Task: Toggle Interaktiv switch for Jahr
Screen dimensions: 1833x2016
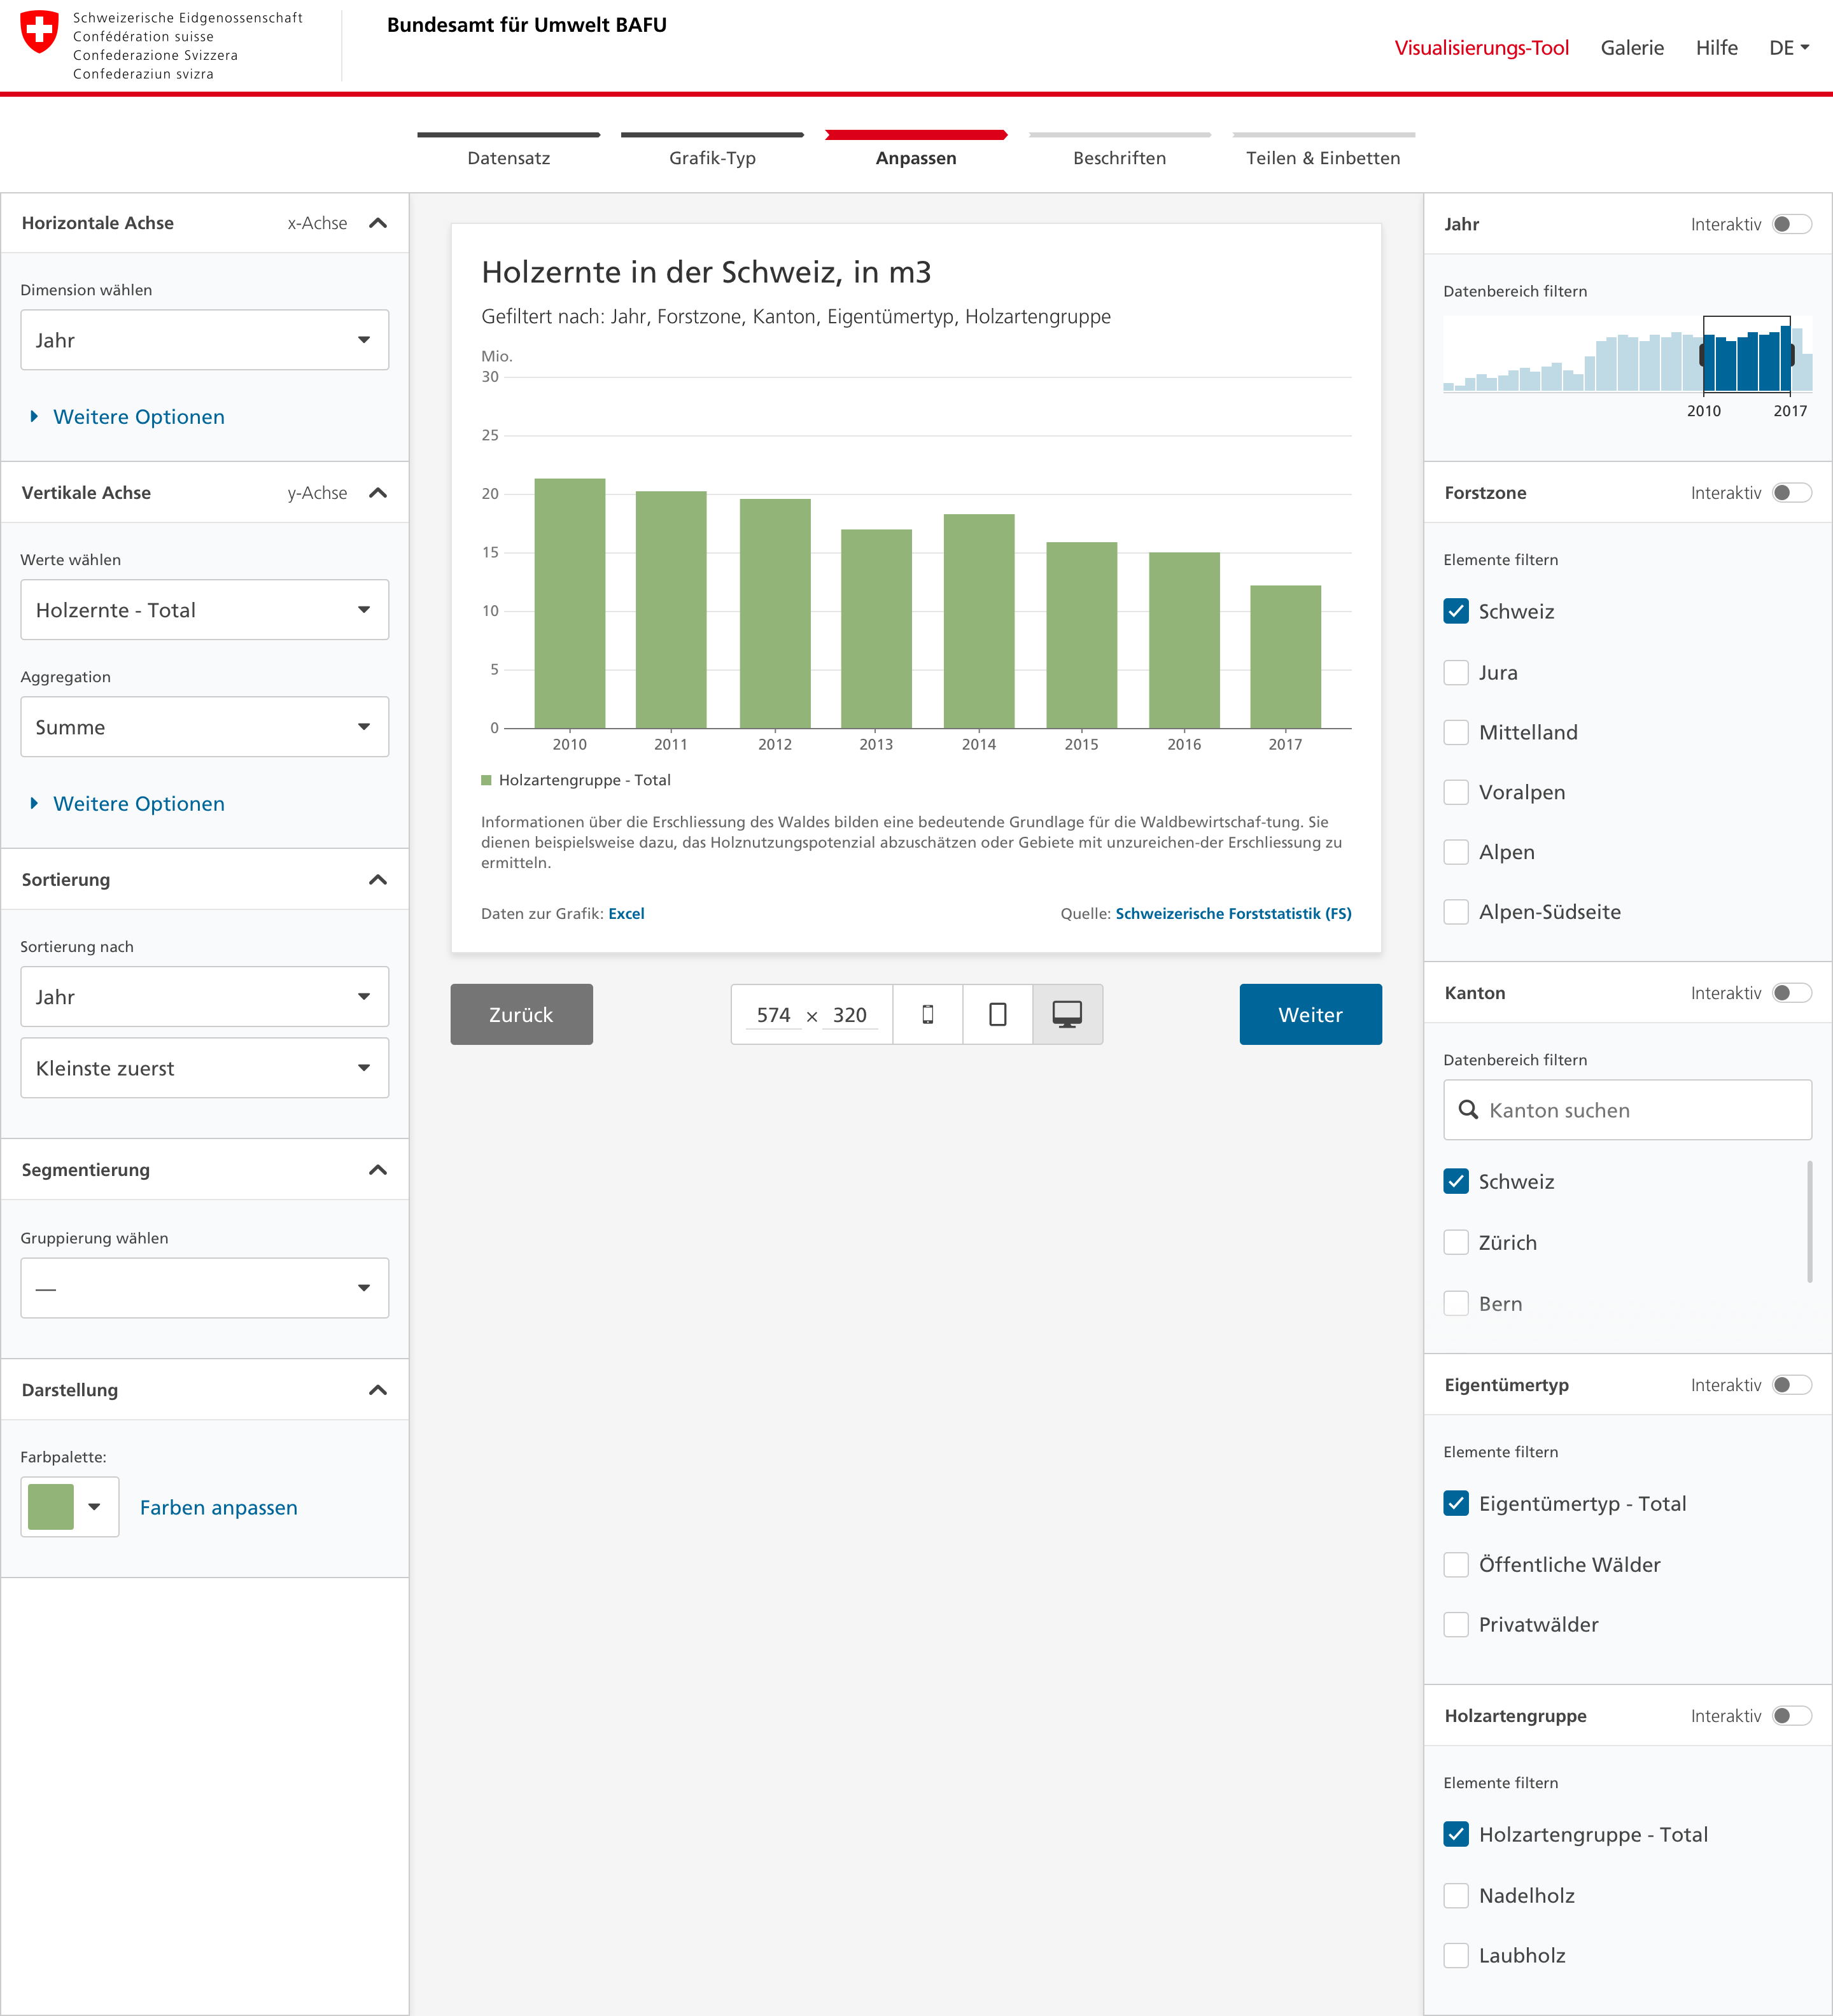Action: click(x=1791, y=224)
